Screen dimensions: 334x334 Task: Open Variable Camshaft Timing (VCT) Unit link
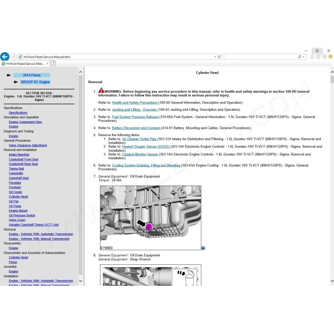click(34, 225)
